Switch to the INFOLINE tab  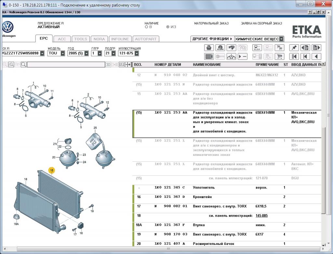[x=120, y=39]
